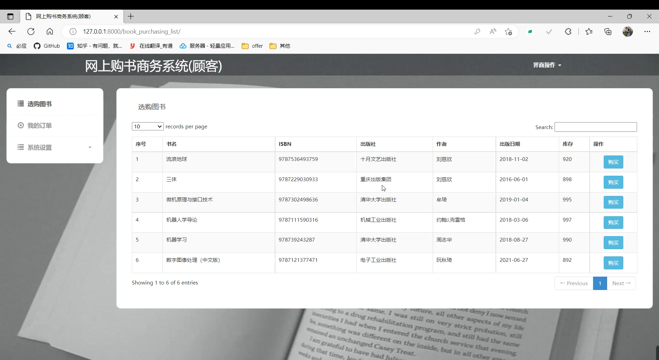
Task: Open the 界面操作 dropdown menu
Action: click(x=547, y=65)
